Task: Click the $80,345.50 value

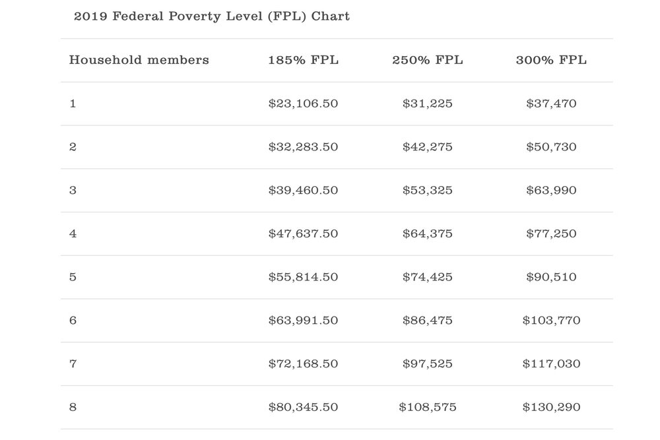Action: coord(303,407)
